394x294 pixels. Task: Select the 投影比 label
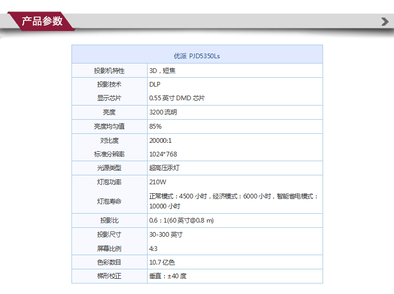[x=109, y=220]
